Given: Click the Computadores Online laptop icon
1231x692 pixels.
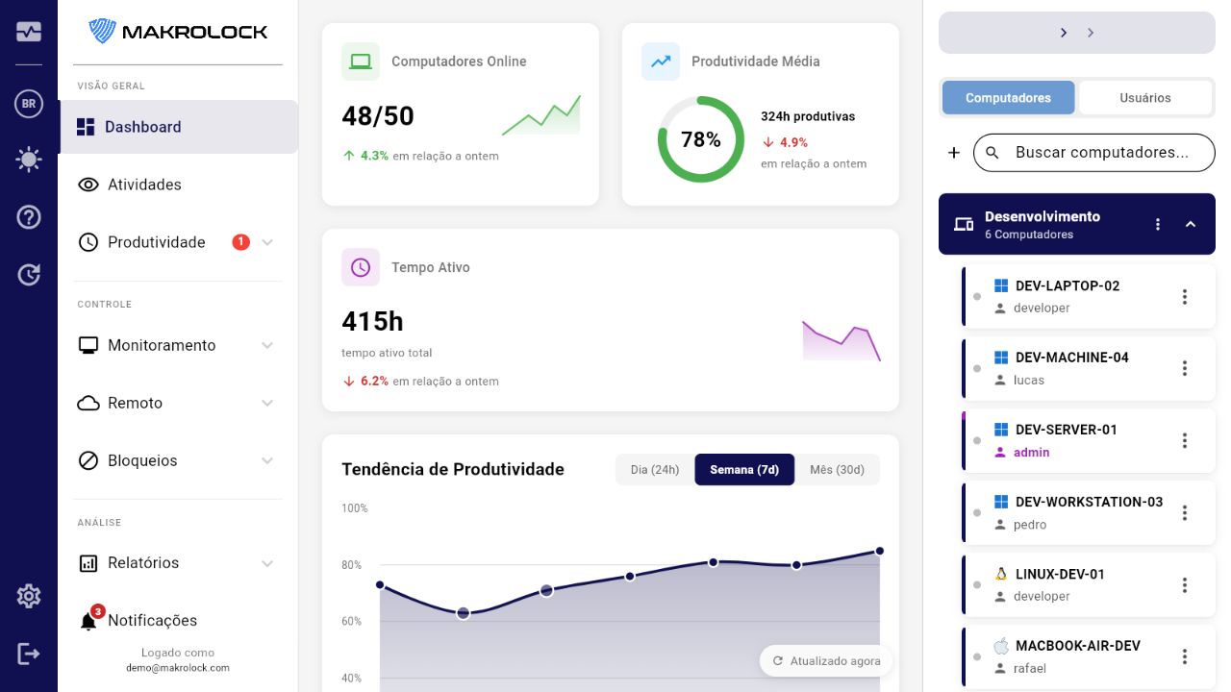Looking at the screenshot, I should [x=361, y=62].
